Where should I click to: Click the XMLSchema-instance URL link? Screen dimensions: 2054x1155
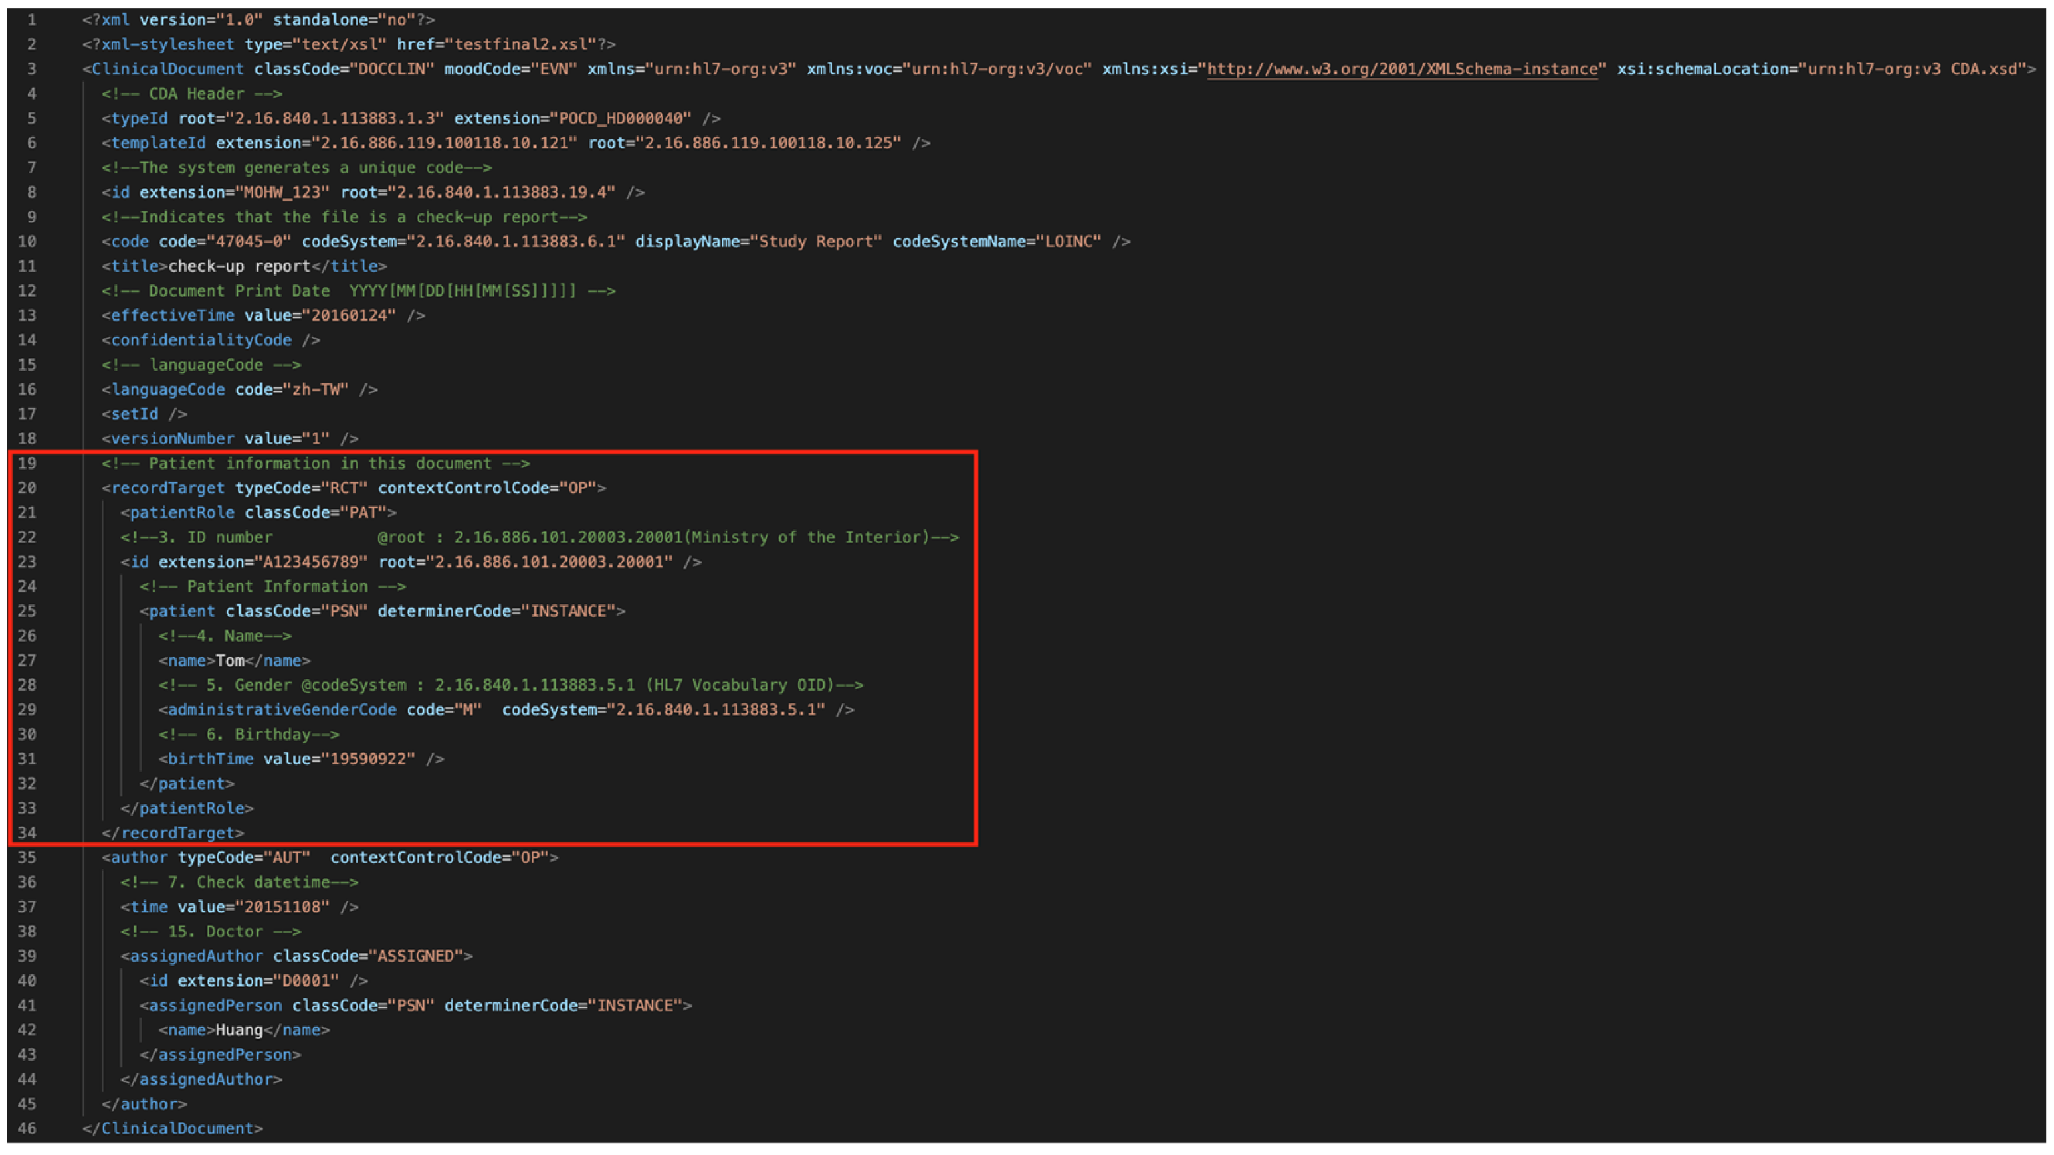click(x=1401, y=69)
